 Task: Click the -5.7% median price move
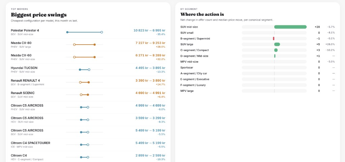[x=331, y=27]
